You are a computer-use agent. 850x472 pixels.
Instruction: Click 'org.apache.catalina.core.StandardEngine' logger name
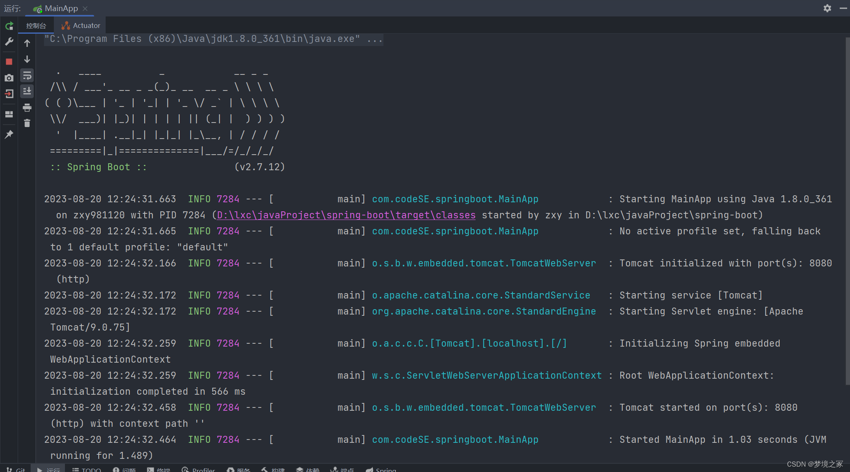(484, 311)
